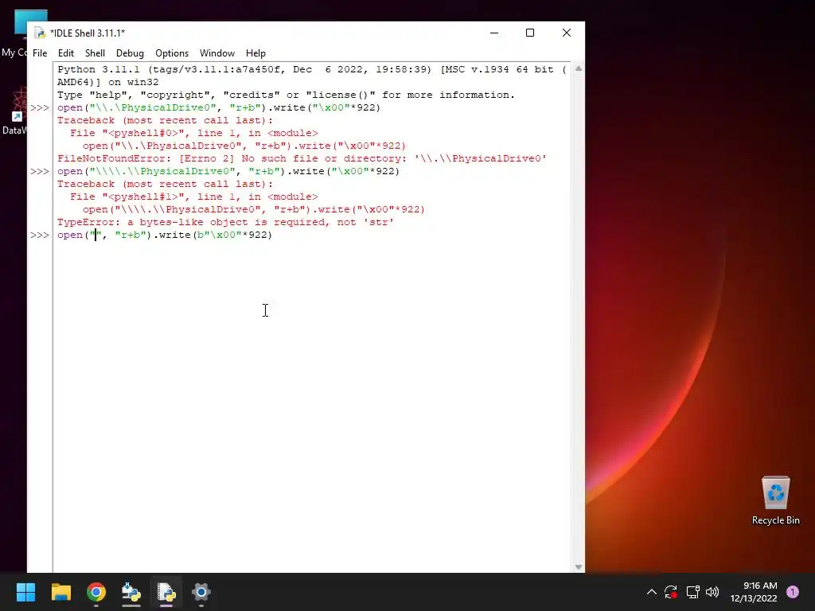This screenshot has height=611, width=815.
Task: Open the network tray icon
Action: click(x=692, y=592)
